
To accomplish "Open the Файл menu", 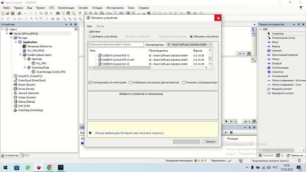I will pos(7,8).
